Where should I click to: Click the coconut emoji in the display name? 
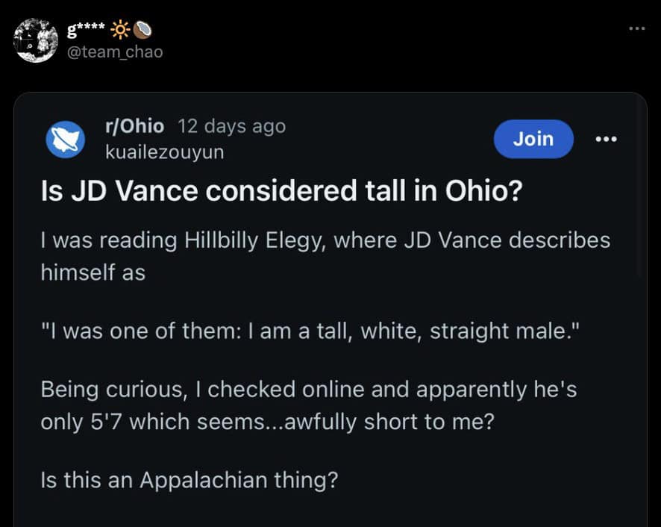[x=142, y=29]
